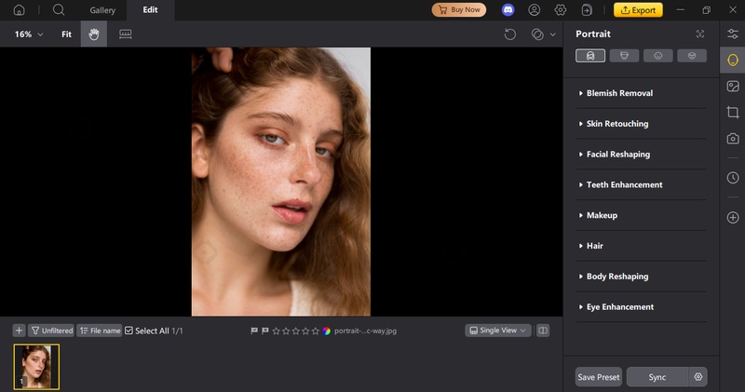Click the portrait-...c-way.jpg file name
745x392 pixels.
click(x=365, y=331)
